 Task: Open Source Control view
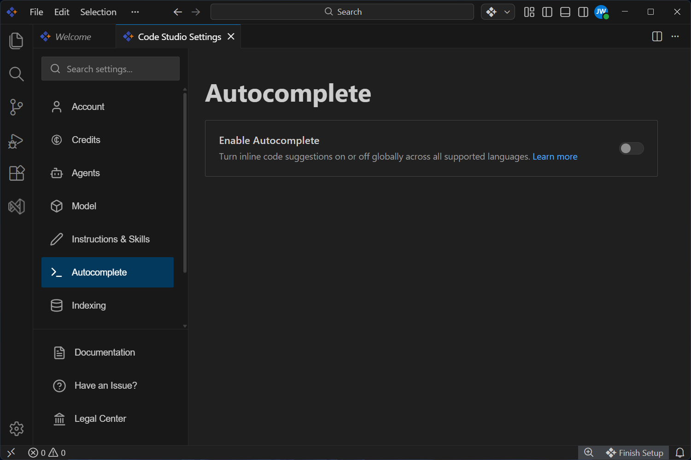point(17,107)
